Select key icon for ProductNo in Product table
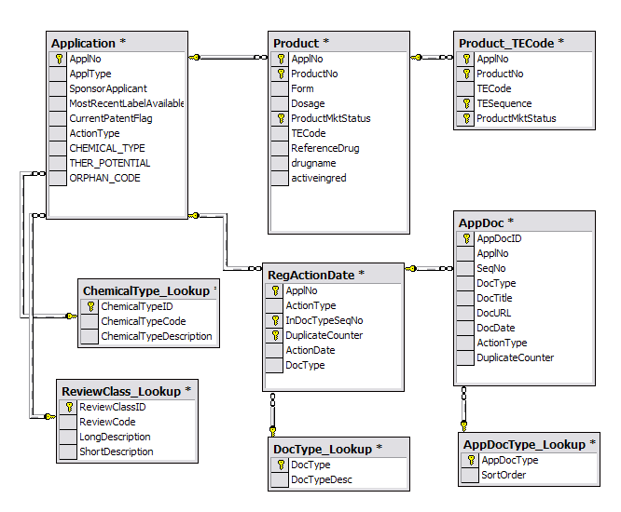621x512 pixels. click(x=279, y=74)
